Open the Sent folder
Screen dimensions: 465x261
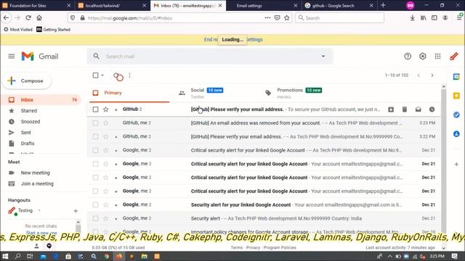click(x=26, y=133)
